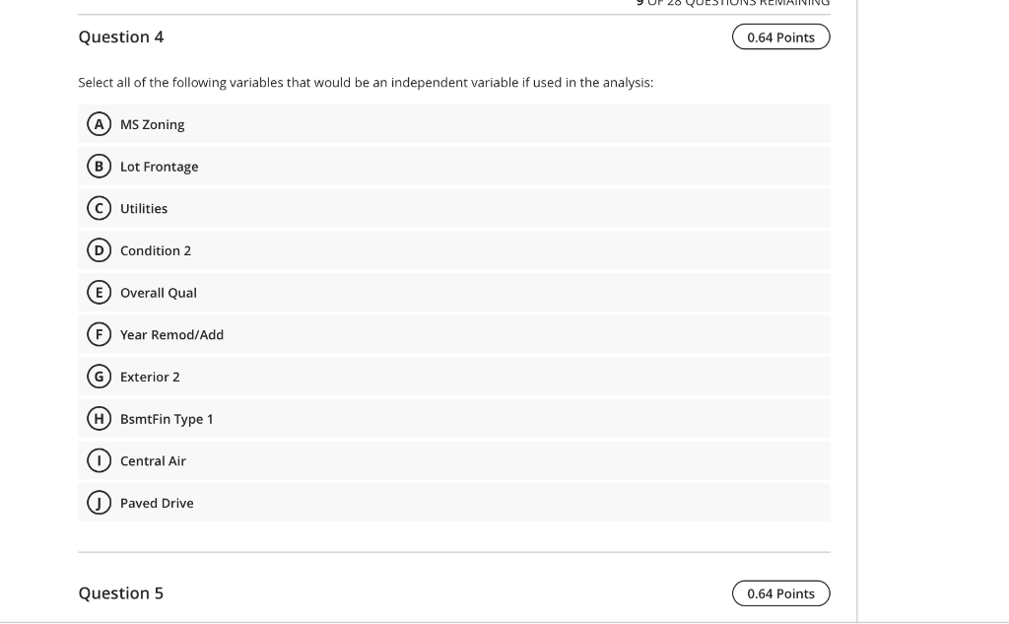The height and width of the screenshot is (624, 1009).
Task: Open the Question 4 heading
Action: [121, 36]
